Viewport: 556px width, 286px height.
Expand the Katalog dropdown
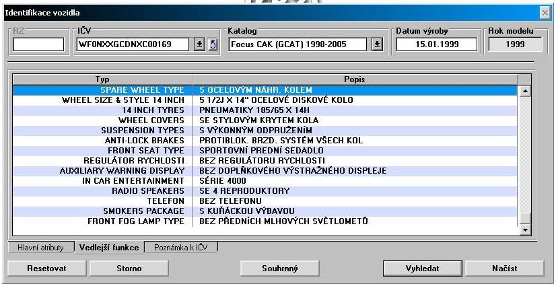[377, 44]
